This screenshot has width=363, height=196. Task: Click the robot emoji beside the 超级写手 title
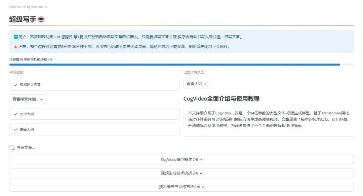[41, 19]
